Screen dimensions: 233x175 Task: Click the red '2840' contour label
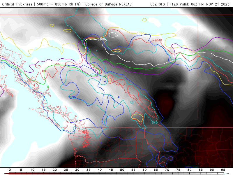pyautogui.click(x=158, y=40)
